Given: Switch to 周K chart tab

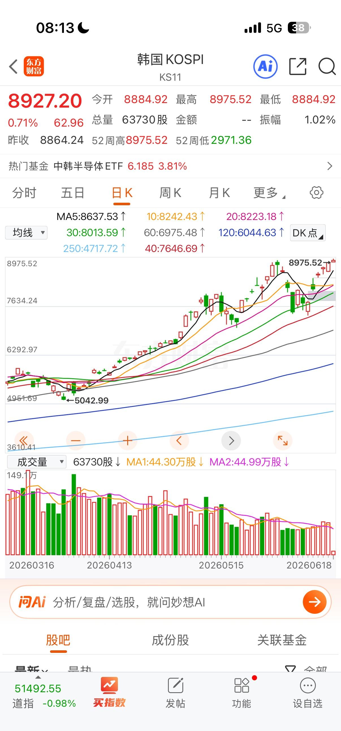Looking at the screenshot, I should click(x=170, y=193).
